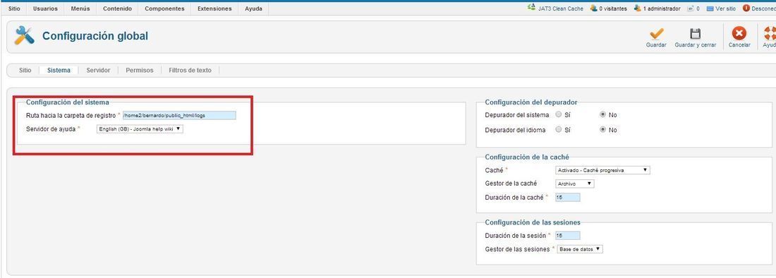
Task: Click the log folder path field
Action: (x=179, y=115)
